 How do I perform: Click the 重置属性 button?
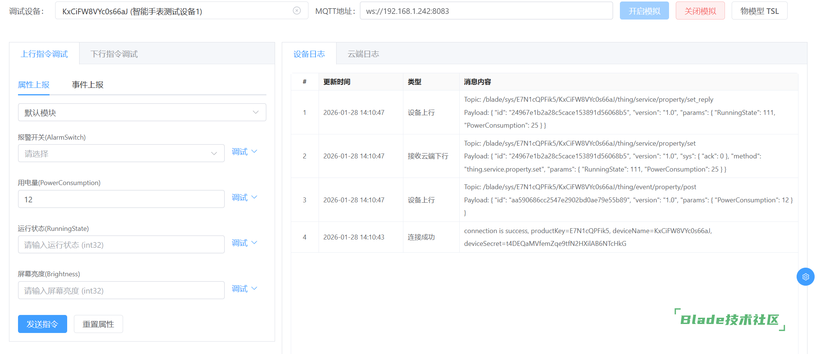pos(98,324)
